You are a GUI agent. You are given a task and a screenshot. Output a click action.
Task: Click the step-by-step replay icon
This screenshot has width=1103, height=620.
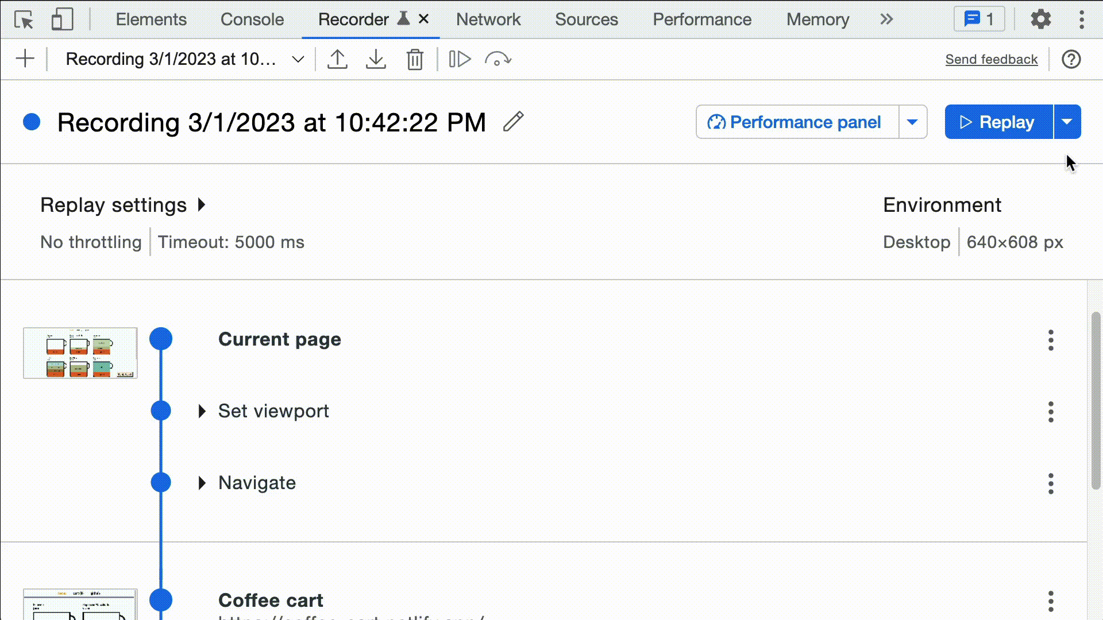click(x=458, y=59)
